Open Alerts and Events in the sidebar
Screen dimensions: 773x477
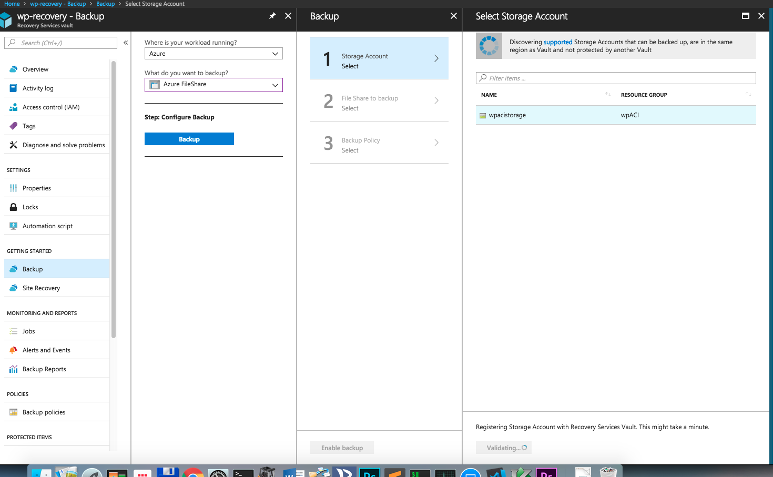click(57, 350)
